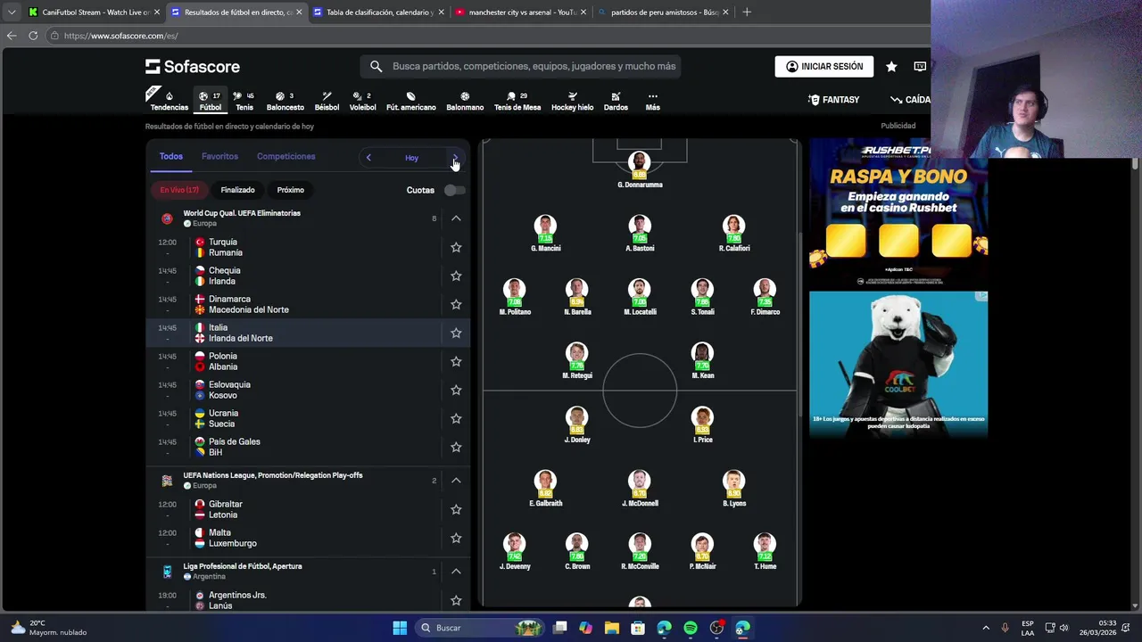This screenshot has height=642, width=1142.
Task: Open the Voleibol sport section
Action: [x=362, y=101]
